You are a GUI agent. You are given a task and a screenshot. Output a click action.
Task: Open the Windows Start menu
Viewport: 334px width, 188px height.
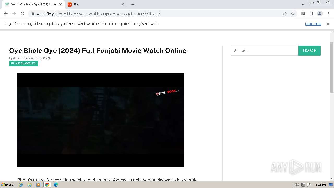tap(7, 185)
